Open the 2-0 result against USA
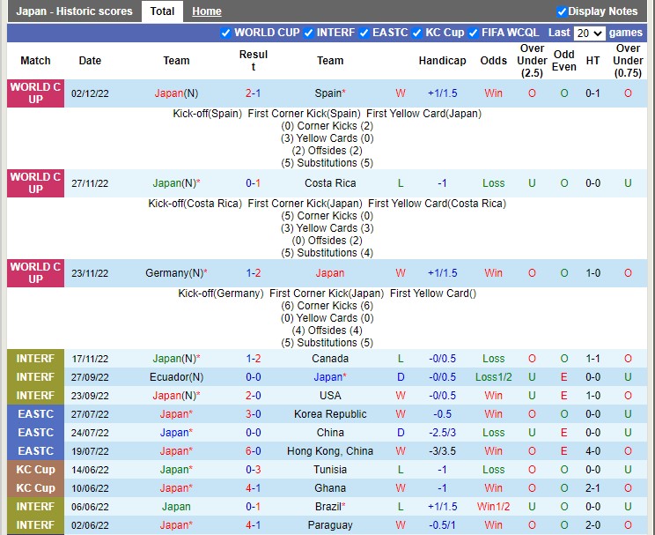Image resolution: width=655 pixels, height=535 pixels. click(x=254, y=396)
